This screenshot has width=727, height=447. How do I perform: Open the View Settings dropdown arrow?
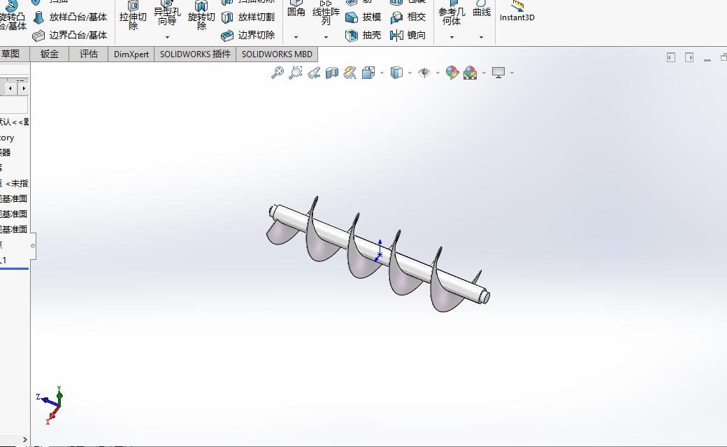click(512, 73)
